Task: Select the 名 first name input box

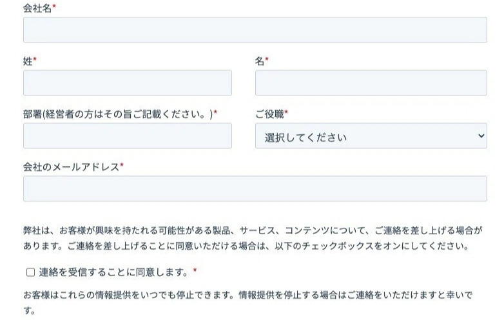Action: click(x=371, y=83)
